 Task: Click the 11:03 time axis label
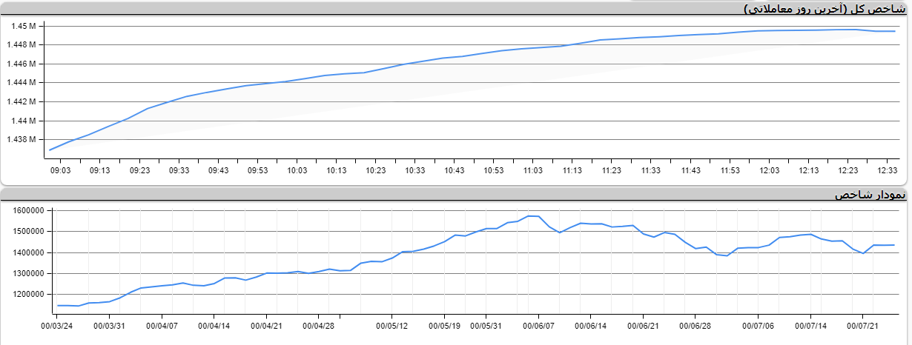[x=532, y=170]
